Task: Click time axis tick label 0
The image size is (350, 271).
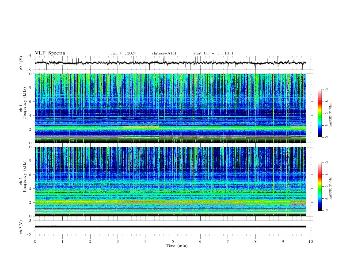Action: (x=35, y=241)
